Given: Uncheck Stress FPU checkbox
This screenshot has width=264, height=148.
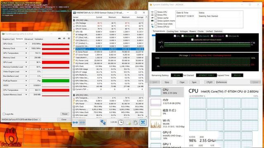Looking at the screenshot, I should 156,15.
